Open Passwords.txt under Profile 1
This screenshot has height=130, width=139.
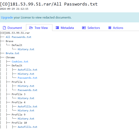click(x=27, y=90)
